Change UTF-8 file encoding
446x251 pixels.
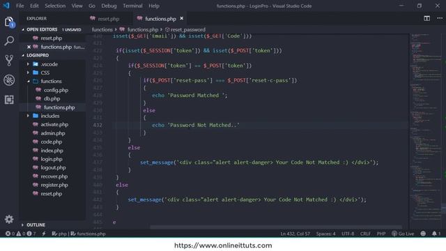pos(348,234)
